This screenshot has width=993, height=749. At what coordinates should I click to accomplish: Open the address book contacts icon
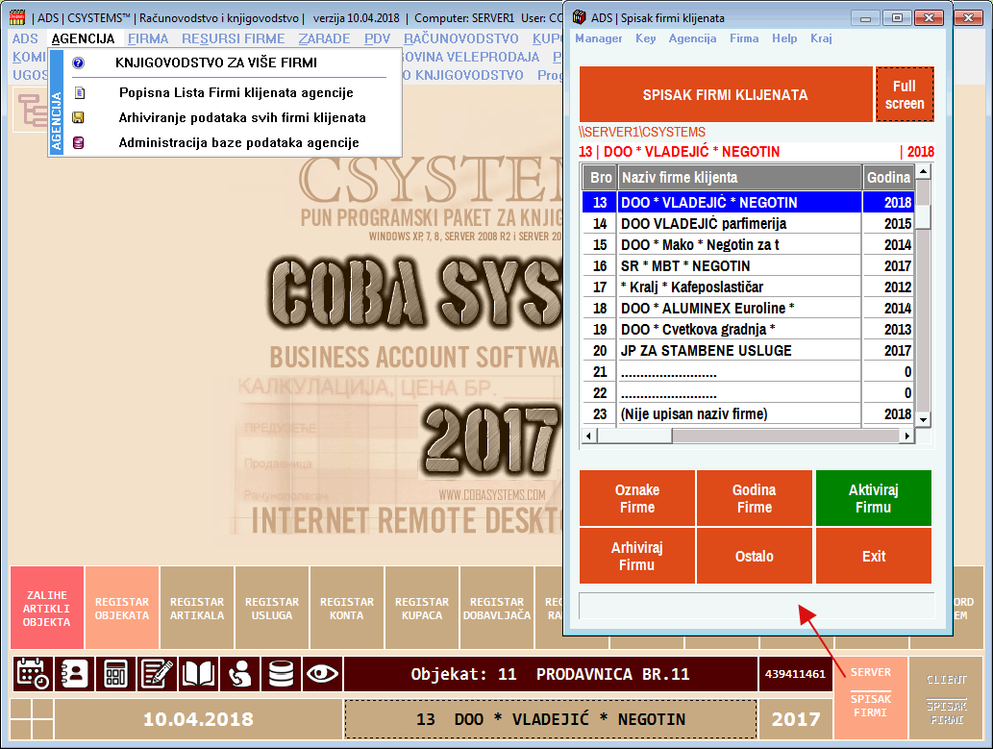coord(74,674)
